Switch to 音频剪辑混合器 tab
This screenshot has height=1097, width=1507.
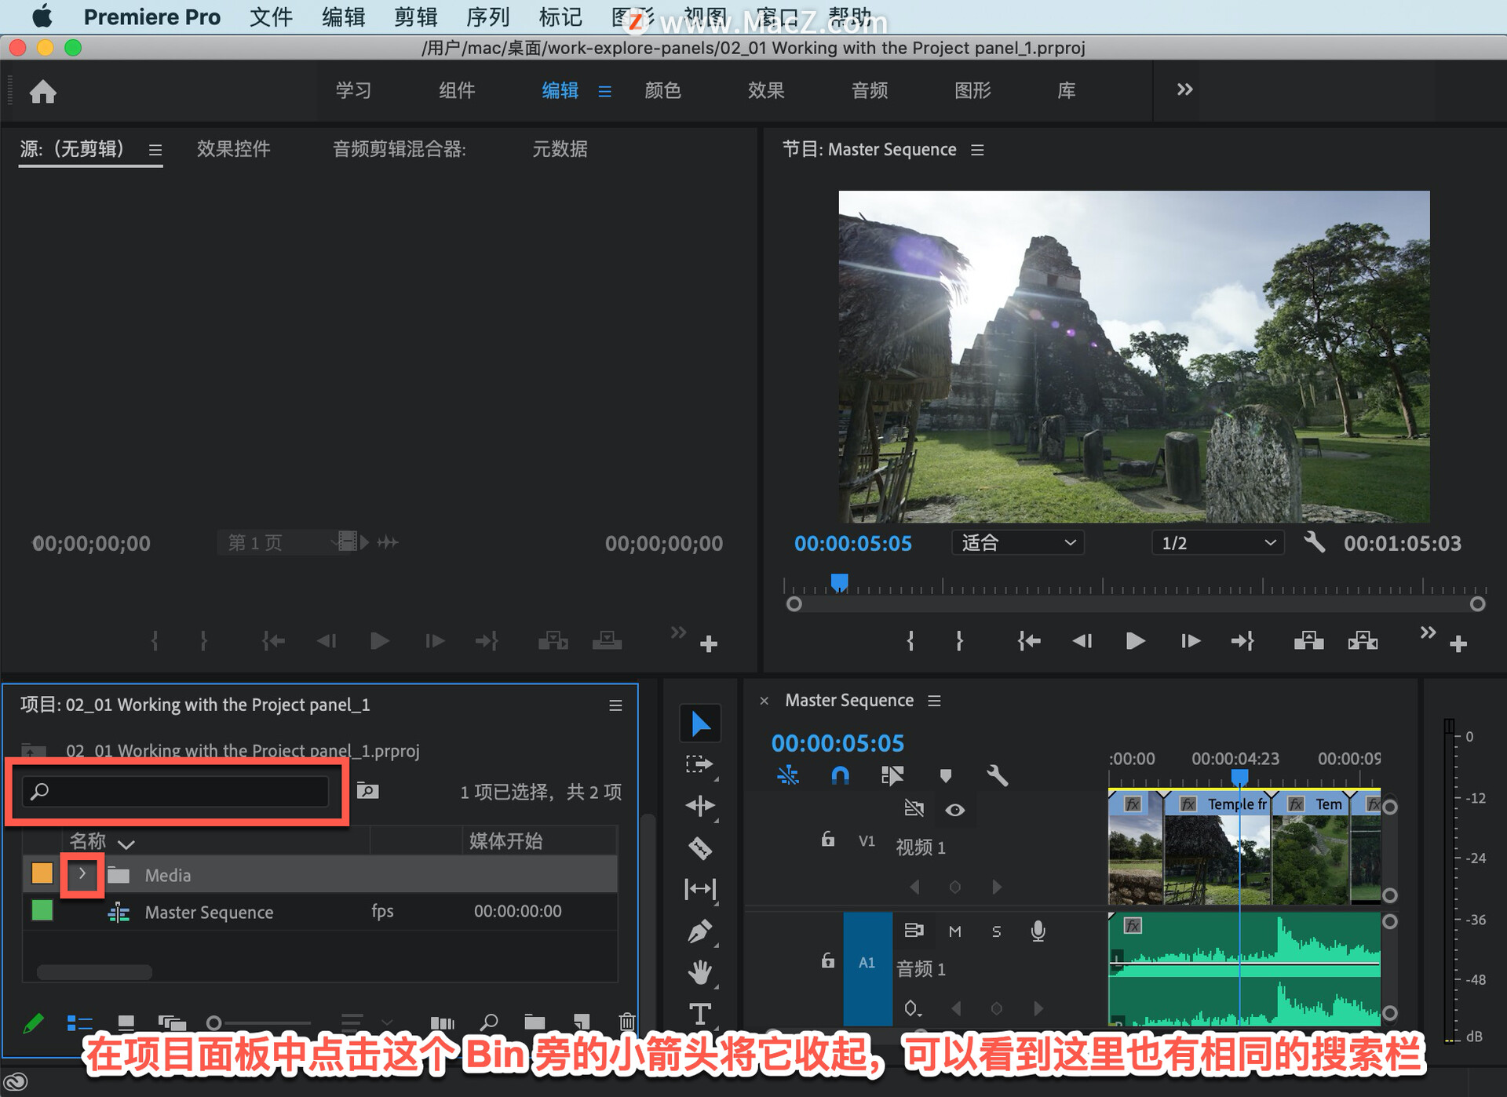point(399,149)
